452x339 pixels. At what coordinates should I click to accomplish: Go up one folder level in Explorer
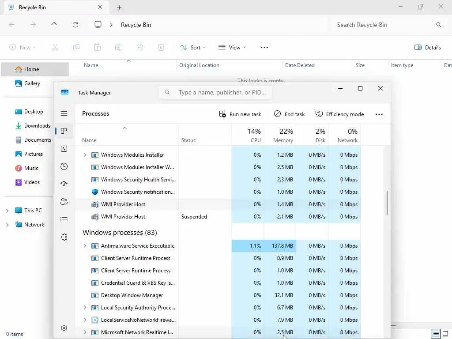click(x=54, y=25)
